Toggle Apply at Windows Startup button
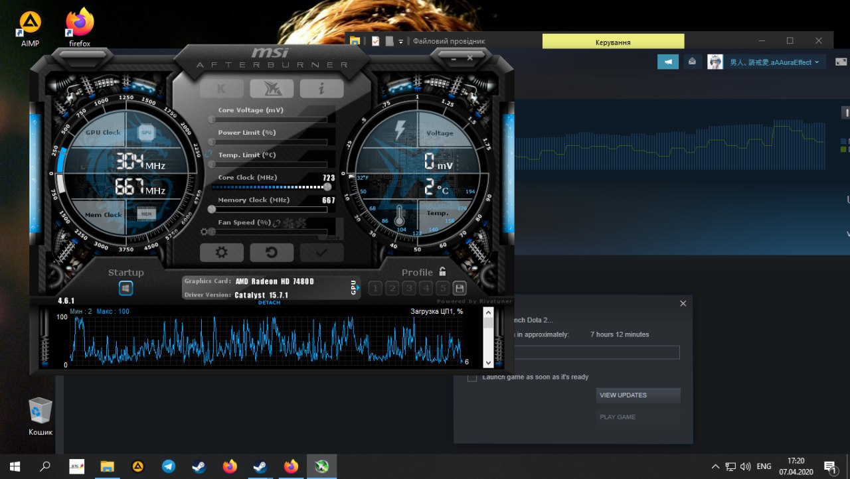Viewport: 850px width, 479px height. (x=126, y=288)
